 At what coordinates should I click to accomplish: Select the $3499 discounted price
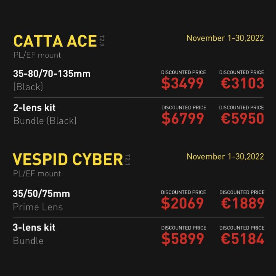point(182,84)
